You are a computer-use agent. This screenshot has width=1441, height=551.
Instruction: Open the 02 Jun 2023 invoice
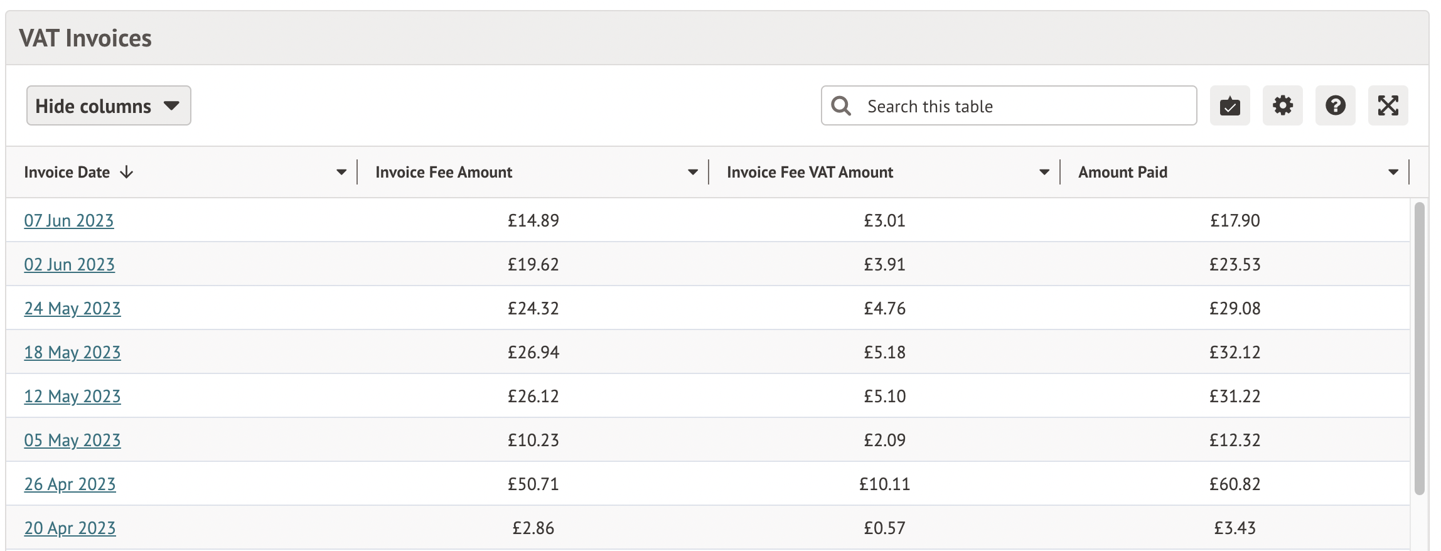point(69,264)
